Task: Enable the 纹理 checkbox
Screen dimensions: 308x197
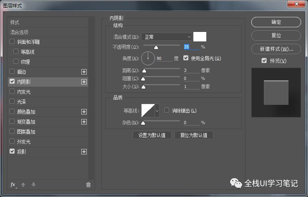Action: 16,61
